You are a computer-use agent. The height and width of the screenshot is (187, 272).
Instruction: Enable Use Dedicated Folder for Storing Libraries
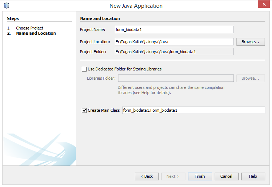pos(84,69)
